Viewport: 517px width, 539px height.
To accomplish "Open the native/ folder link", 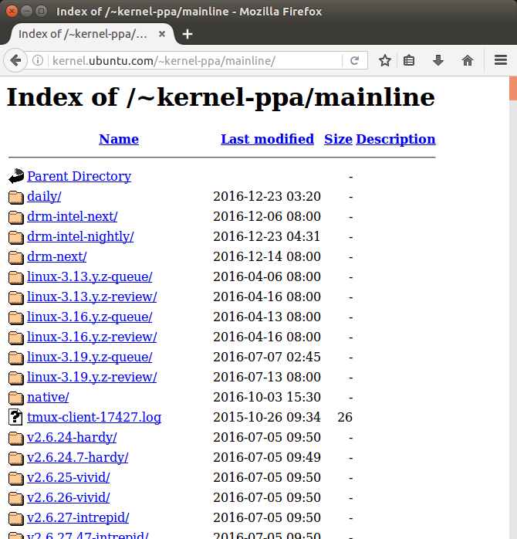I will click(x=48, y=398).
